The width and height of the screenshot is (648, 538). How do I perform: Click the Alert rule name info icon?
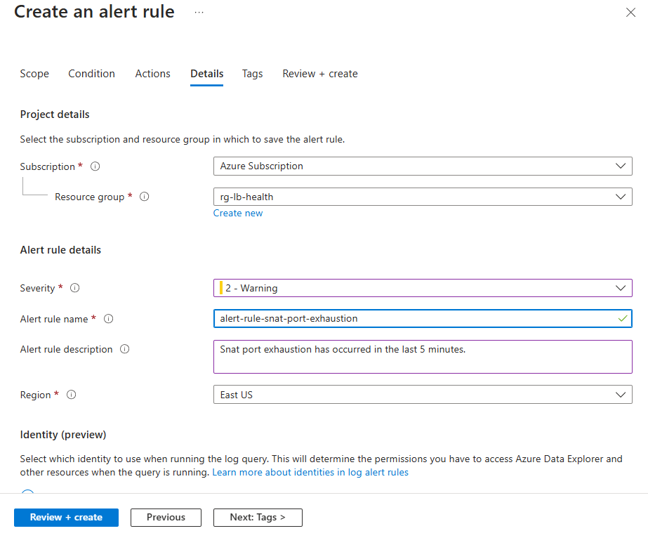(109, 319)
